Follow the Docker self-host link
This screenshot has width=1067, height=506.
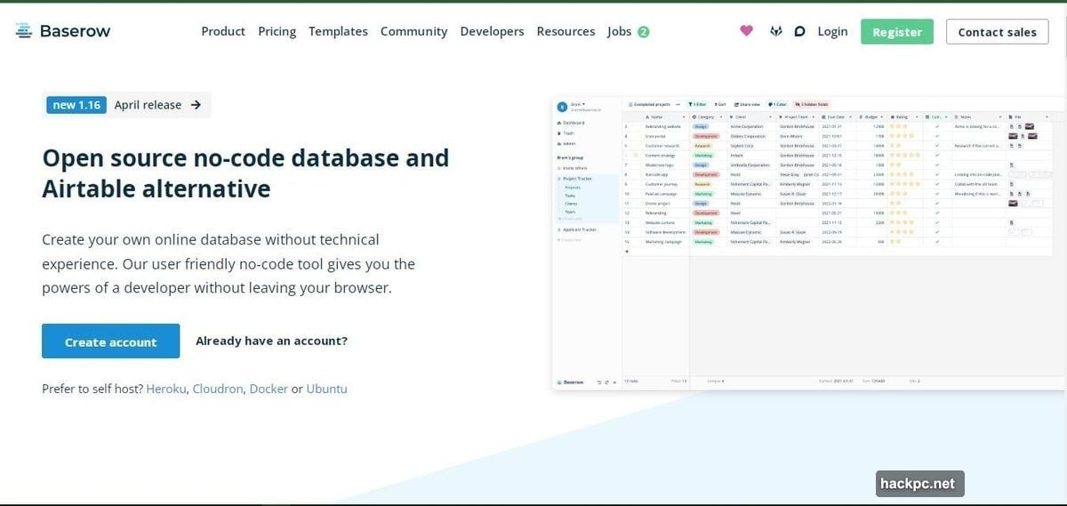[x=269, y=389]
